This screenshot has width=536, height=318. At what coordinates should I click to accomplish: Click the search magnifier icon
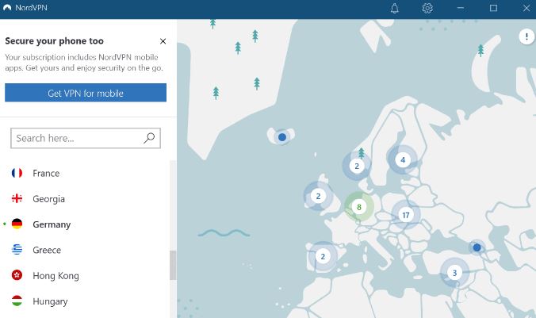(149, 138)
